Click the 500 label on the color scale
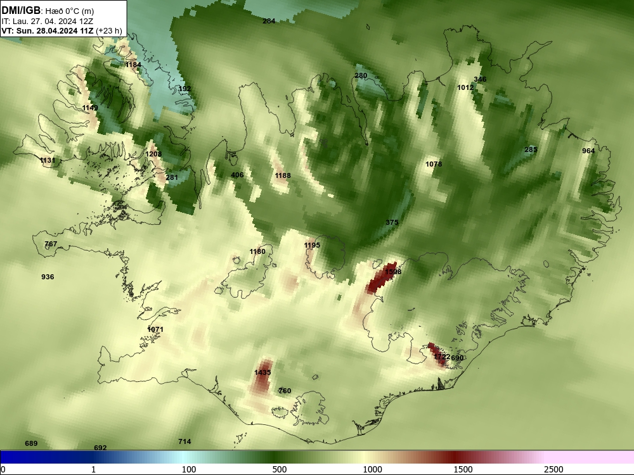 coord(280,469)
